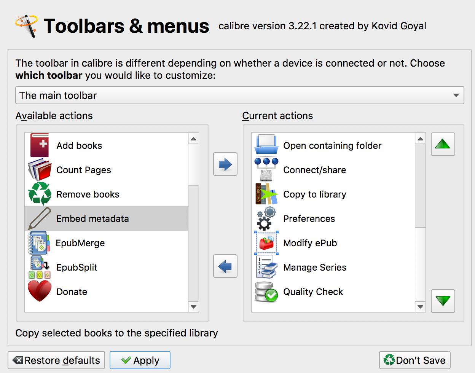Click the Modify ePub toolbox icon

coord(266,243)
